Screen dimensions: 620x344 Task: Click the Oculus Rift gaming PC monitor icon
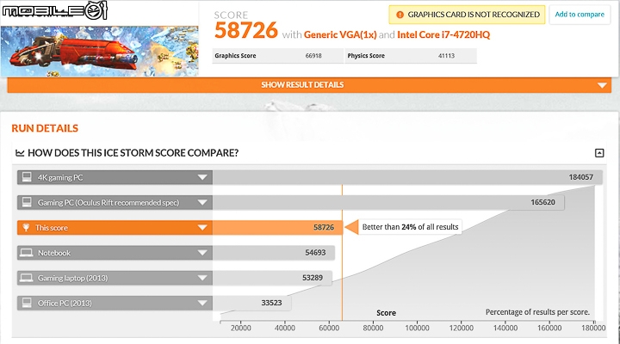click(x=27, y=202)
